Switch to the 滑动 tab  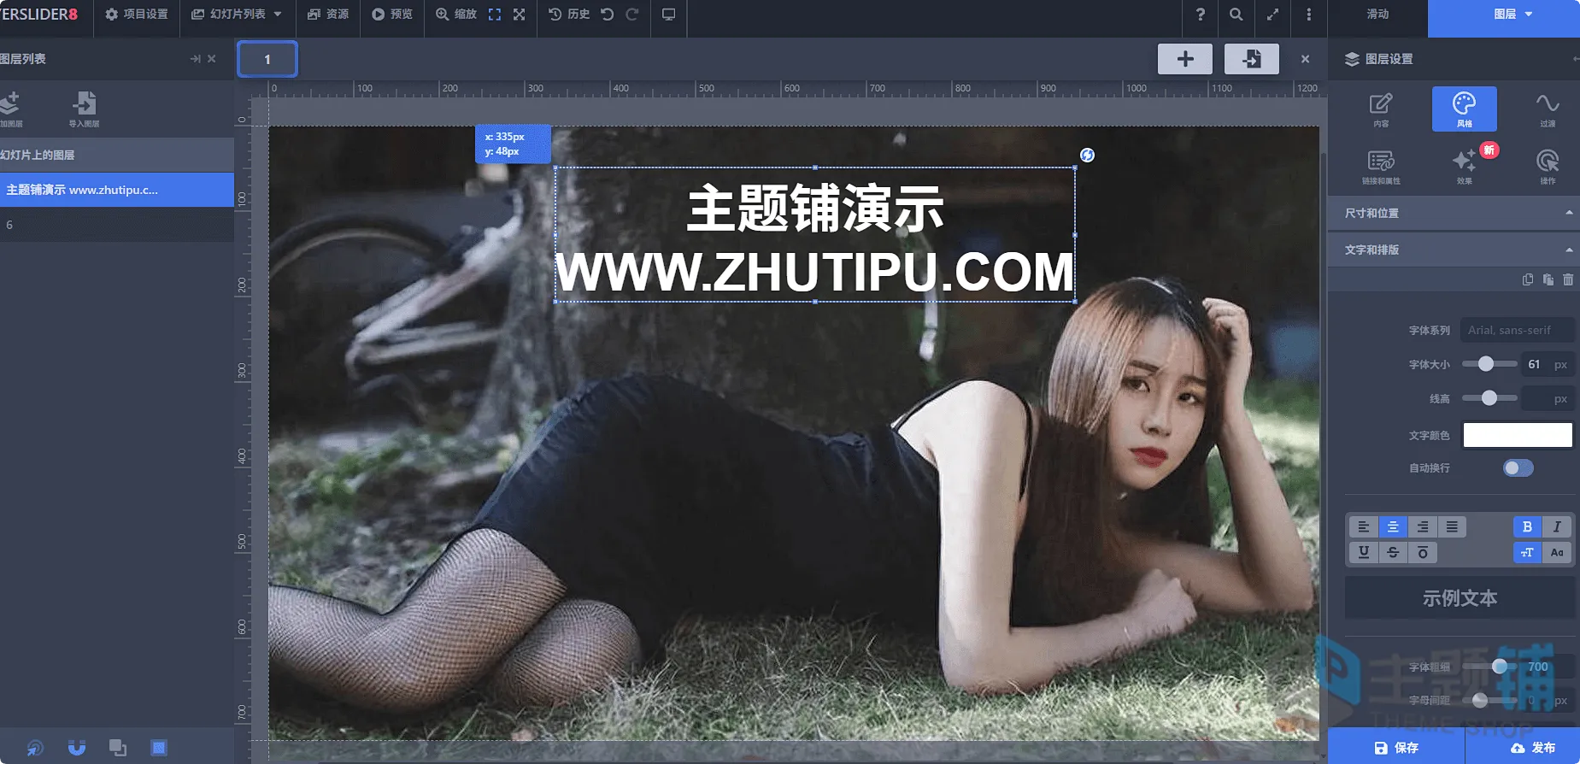tap(1377, 15)
